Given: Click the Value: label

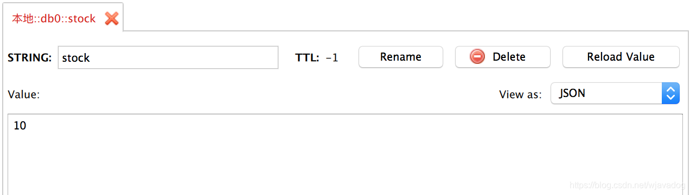Looking at the screenshot, I should click(24, 94).
